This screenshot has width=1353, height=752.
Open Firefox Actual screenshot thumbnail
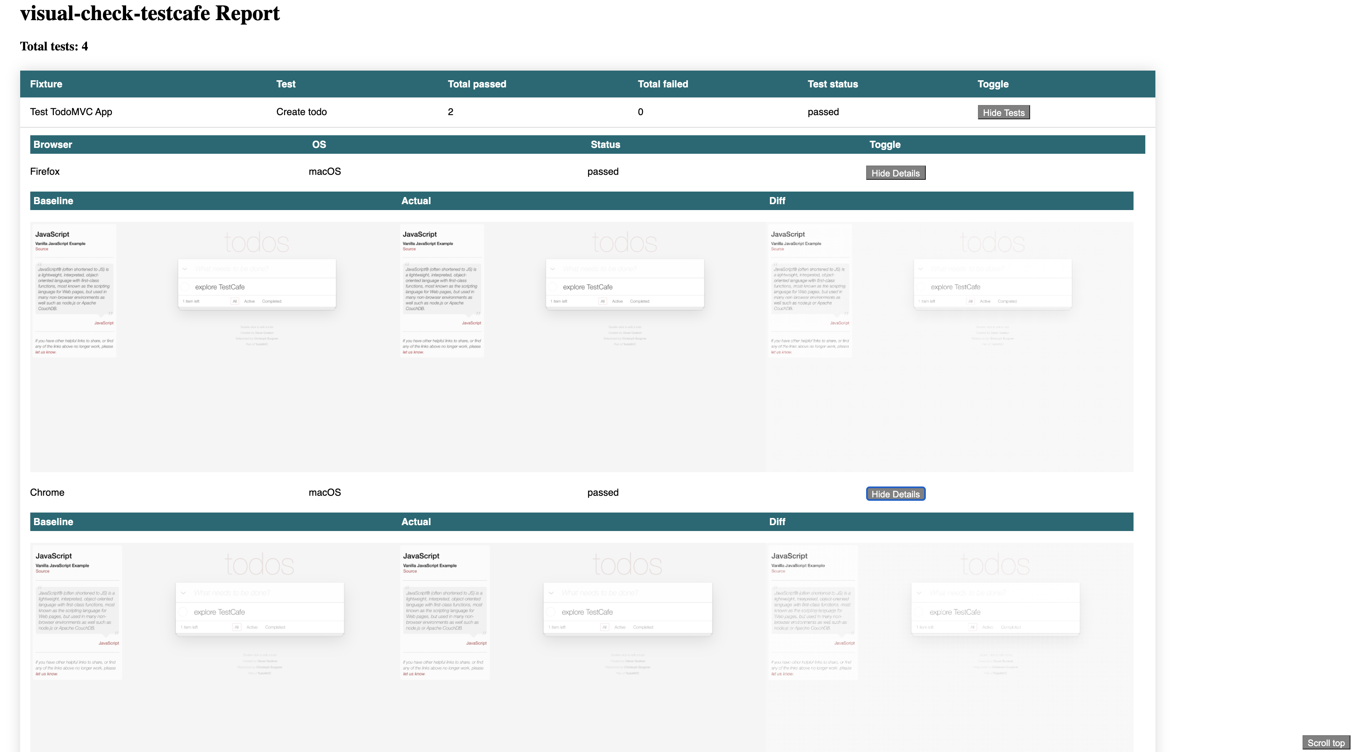tap(581, 346)
